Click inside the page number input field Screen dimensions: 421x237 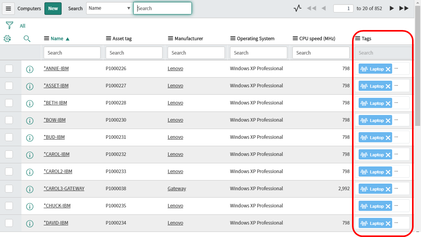(343, 8)
